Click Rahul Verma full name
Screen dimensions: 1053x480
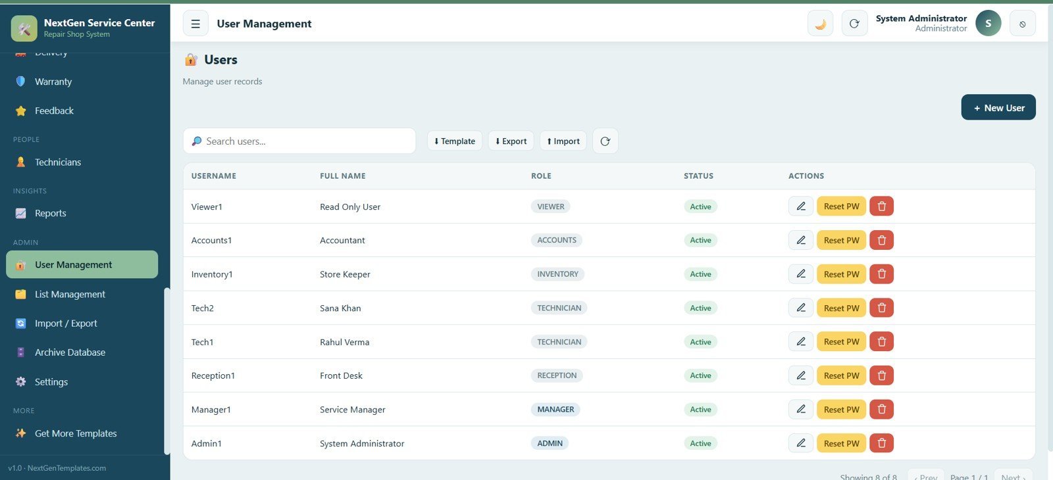[x=344, y=342]
